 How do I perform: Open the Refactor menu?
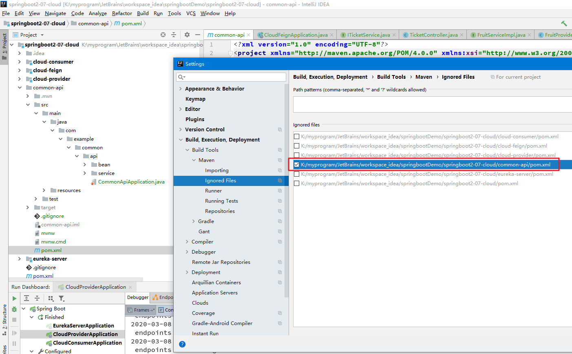click(122, 13)
